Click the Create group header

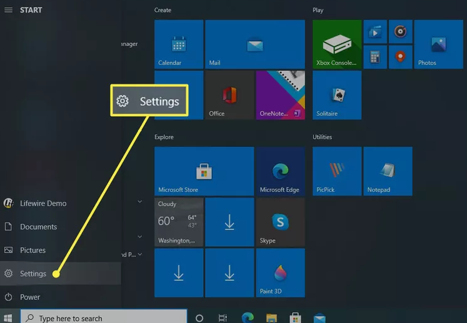click(x=163, y=10)
